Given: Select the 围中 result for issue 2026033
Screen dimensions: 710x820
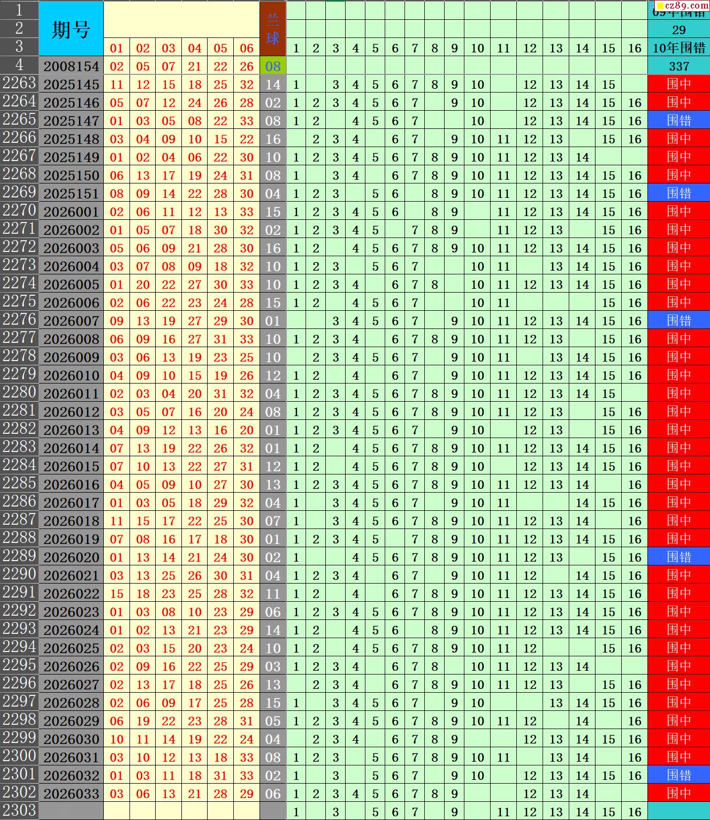Looking at the screenshot, I should (x=679, y=793).
